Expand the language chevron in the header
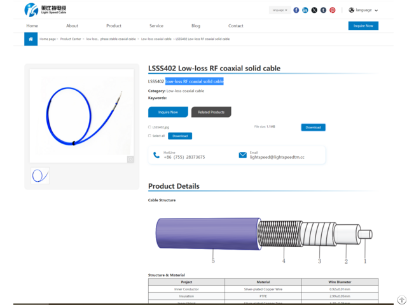The width and height of the screenshot is (407, 305). pyautogui.click(x=376, y=10)
